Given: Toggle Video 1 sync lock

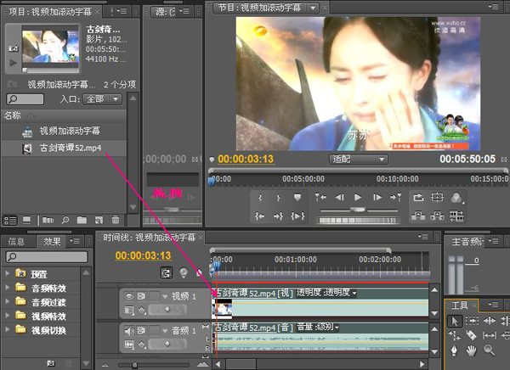Looking at the screenshot, I should [x=141, y=296].
